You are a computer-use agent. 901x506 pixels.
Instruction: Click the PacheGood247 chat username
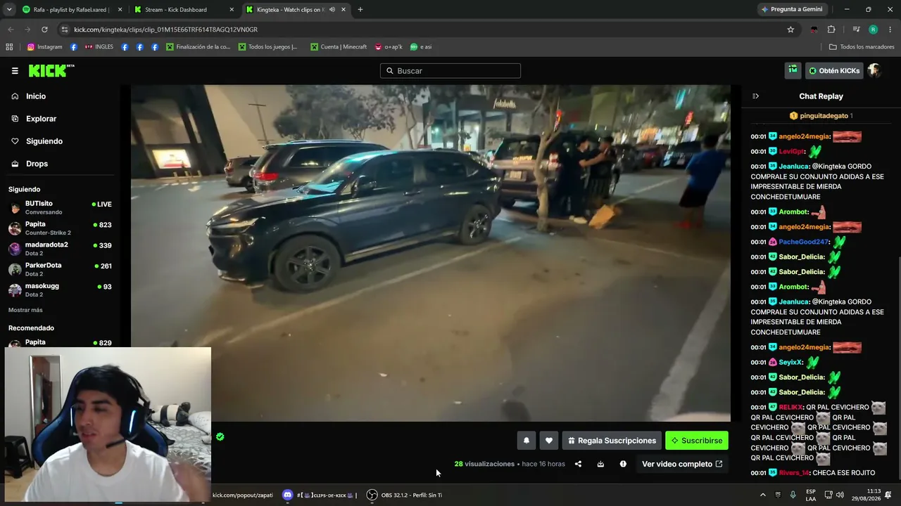click(804, 242)
